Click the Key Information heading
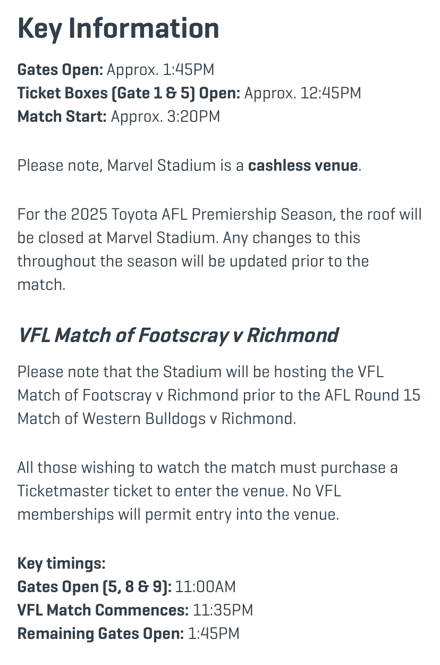Viewport: 440px width, 665px height. 118,29
